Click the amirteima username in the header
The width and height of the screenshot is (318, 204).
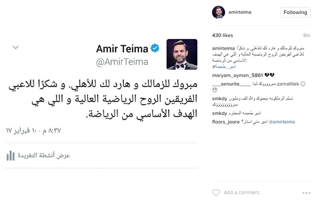pos(240,12)
